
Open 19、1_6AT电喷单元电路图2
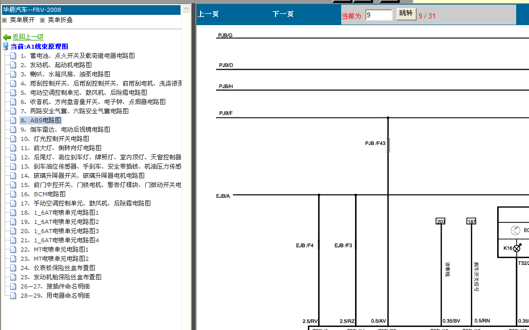point(60,222)
